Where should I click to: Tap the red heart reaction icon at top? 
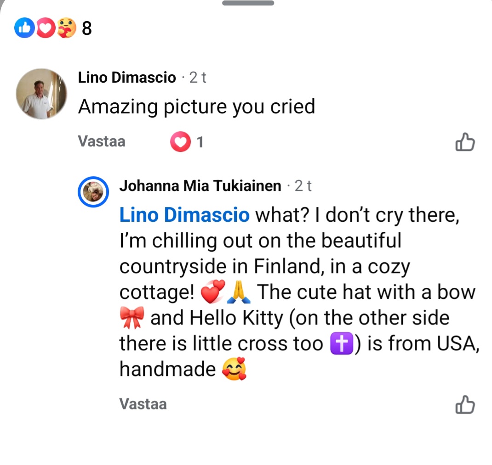(x=46, y=29)
